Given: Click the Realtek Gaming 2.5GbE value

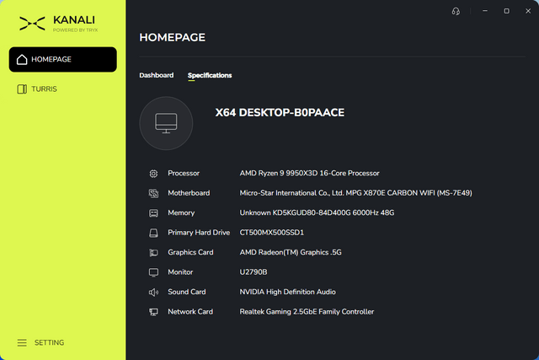Looking at the screenshot, I should pos(307,312).
